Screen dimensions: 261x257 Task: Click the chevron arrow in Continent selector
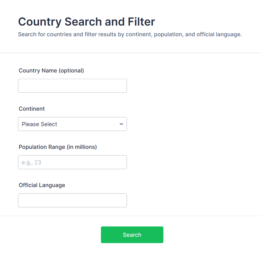click(121, 124)
